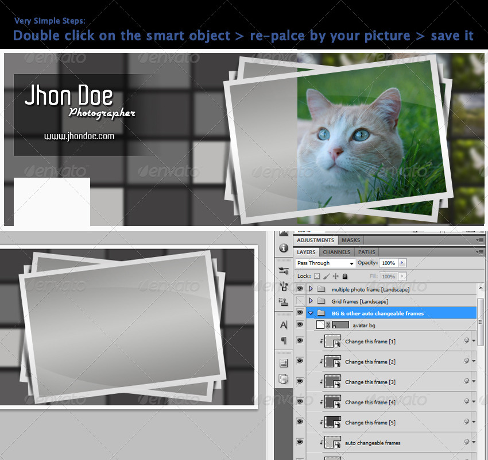Hide the BG & other auto changeable frames group
Screen dimensions: 488x460
[x=300, y=313]
